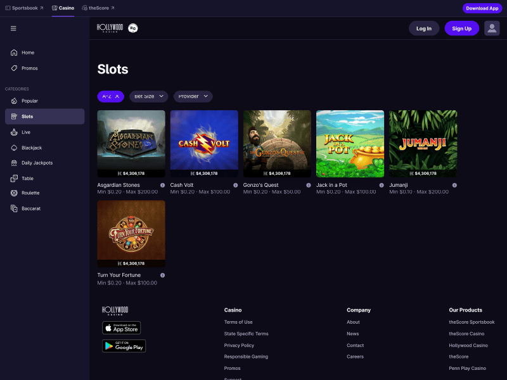Open Hollywood Casino product link
Viewport: 507px width, 380px height.
point(468,345)
